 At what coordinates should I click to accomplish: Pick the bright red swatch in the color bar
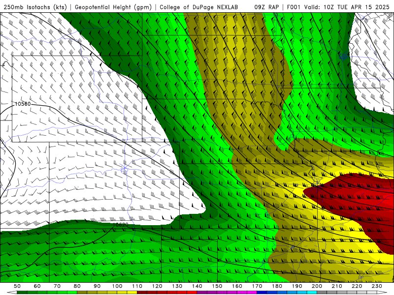192,293
